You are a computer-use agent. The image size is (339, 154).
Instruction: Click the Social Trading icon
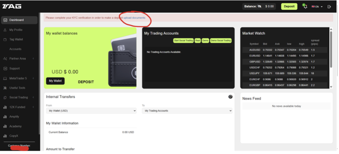click(5, 97)
